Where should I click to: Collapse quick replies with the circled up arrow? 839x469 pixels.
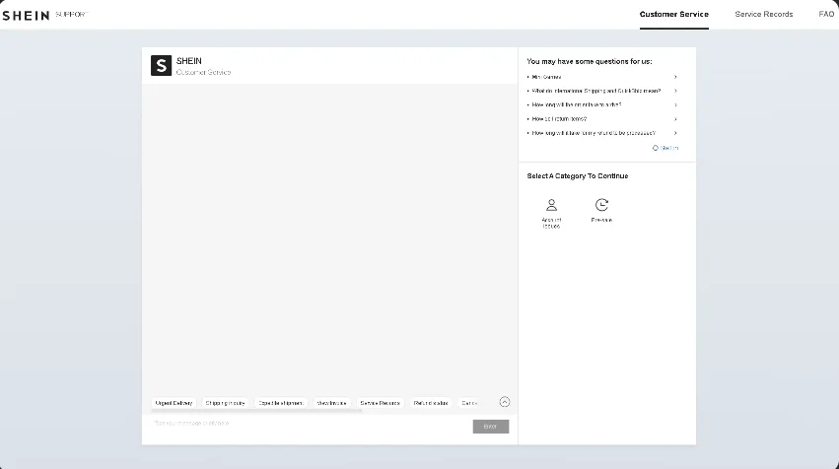505,402
